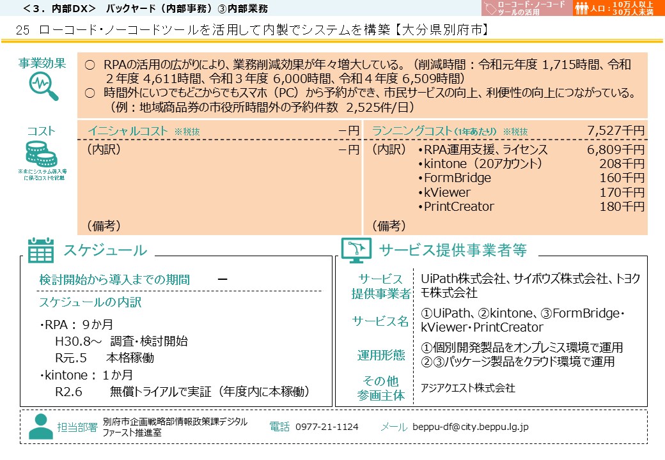Click the tag icon beside ローコード・ノーコード
665x460 pixels.
(x=490, y=8)
